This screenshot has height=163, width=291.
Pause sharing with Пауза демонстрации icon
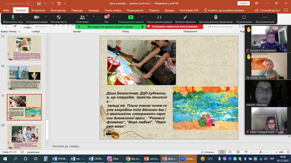pos(159,17)
